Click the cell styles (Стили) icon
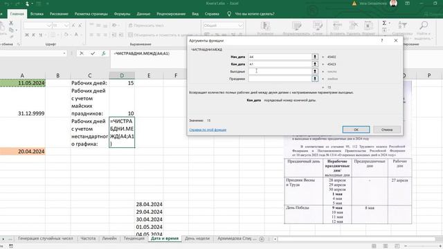443x249 pixels. tap(318, 26)
